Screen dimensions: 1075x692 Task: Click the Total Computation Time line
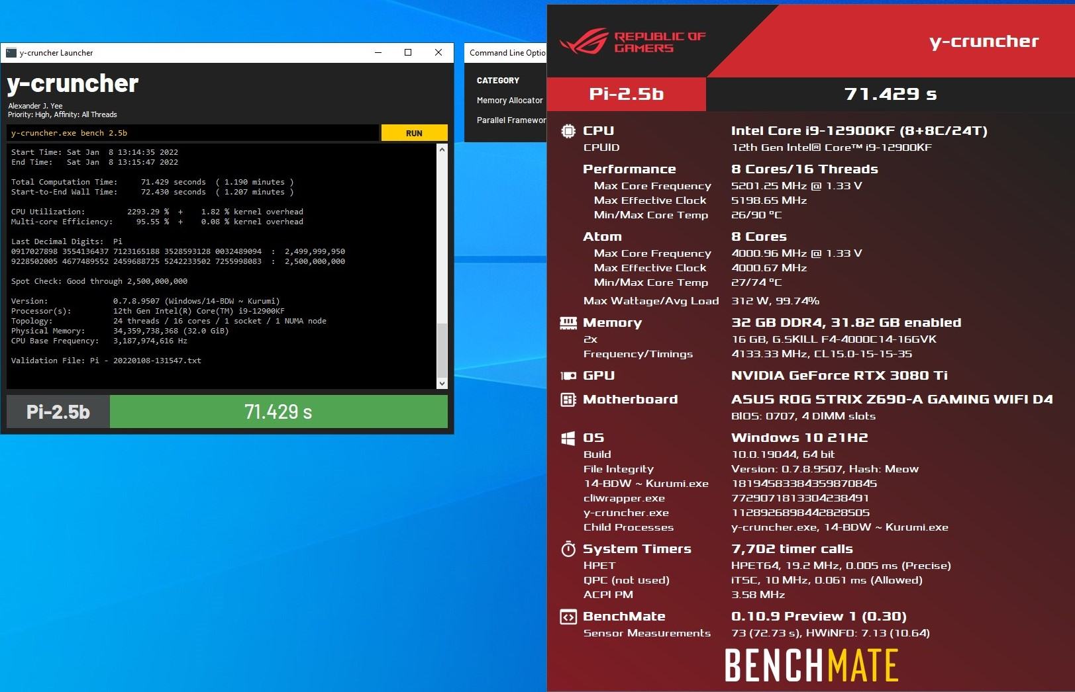152,182
